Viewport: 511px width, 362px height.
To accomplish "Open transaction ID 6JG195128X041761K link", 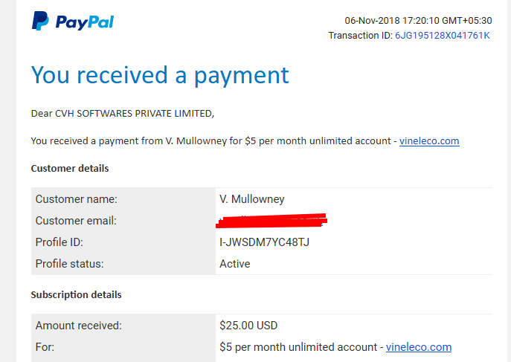I will click(x=443, y=36).
